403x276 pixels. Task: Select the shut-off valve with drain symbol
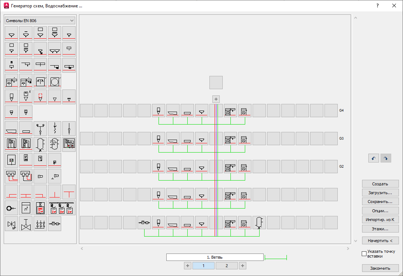11,224
